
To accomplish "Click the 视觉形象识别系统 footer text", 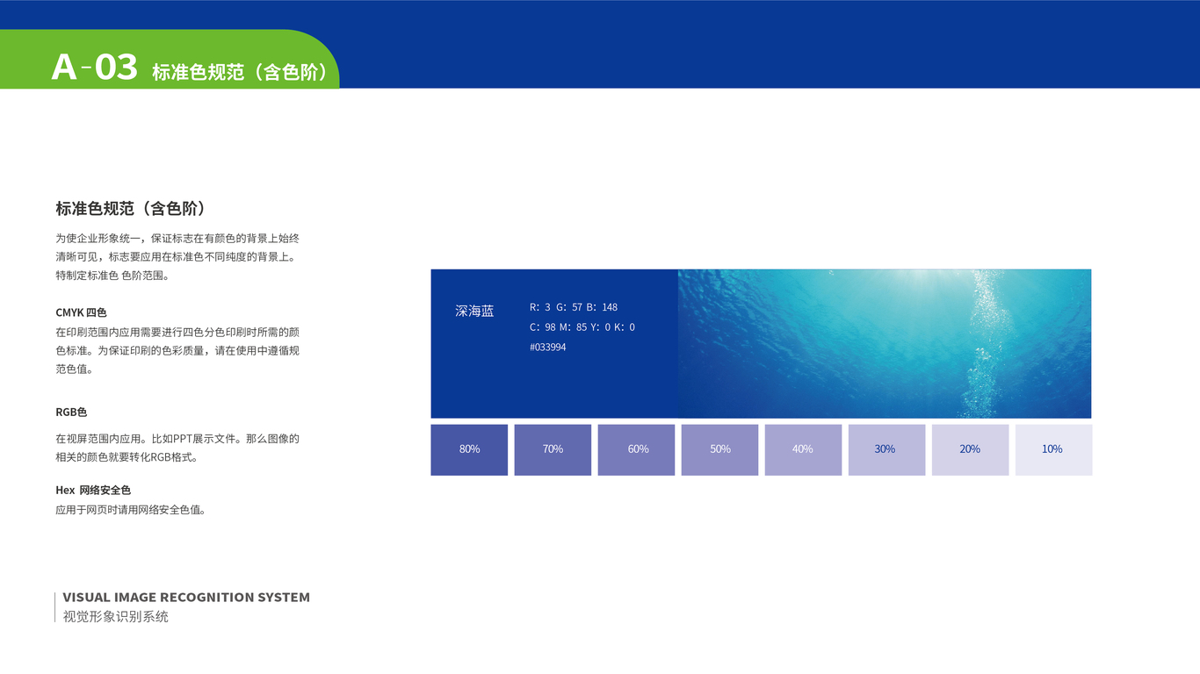I will (115, 617).
